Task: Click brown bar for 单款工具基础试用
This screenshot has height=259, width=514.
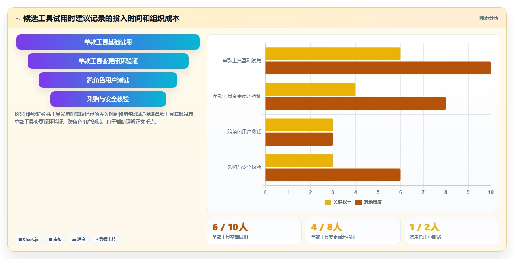Action: tap(378, 68)
